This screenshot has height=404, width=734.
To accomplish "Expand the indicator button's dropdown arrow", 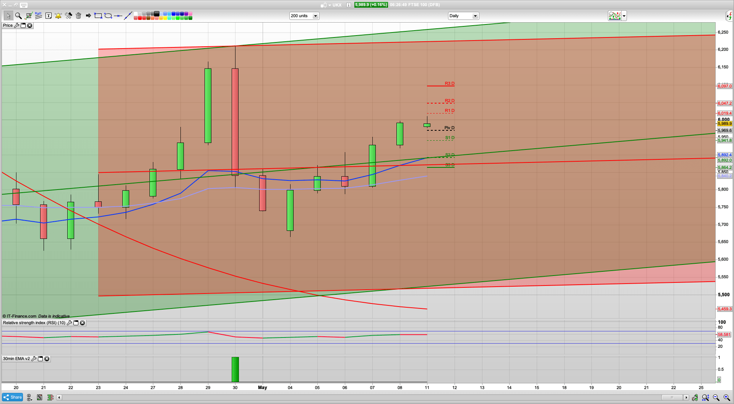I will (624, 16).
